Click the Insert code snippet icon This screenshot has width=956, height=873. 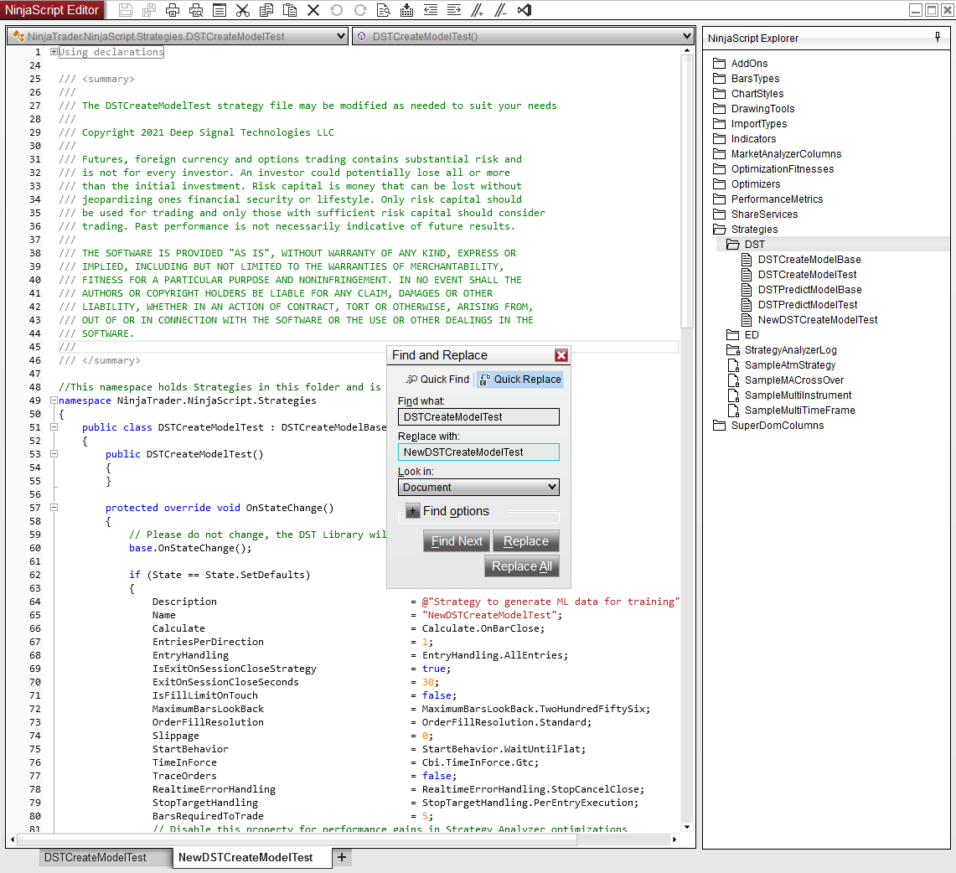406,10
